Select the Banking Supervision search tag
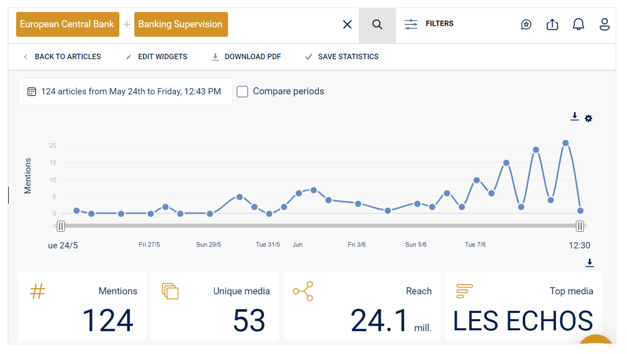The width and height of the screenshot is (627, 354). pyautogui.click(x=181, y=24)
